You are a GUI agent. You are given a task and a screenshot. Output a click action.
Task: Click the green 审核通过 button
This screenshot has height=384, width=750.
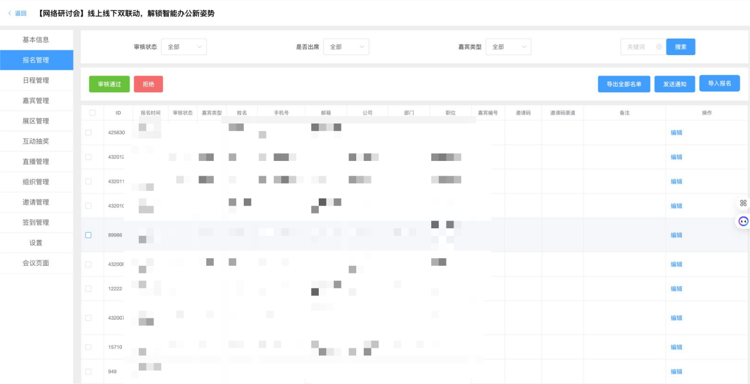pos(109,84)
